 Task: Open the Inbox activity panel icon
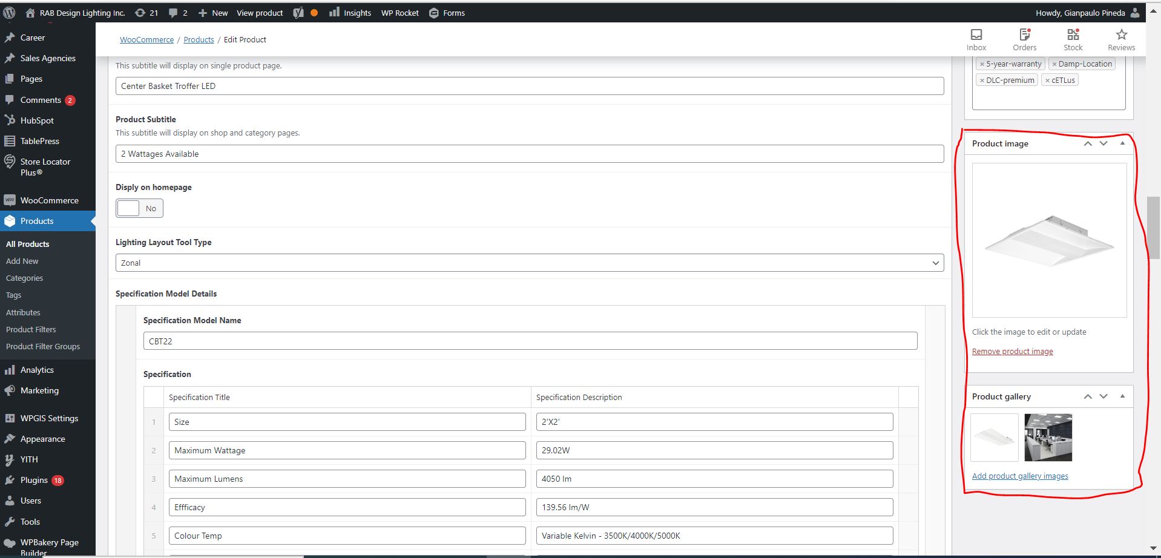click(976, 39)
